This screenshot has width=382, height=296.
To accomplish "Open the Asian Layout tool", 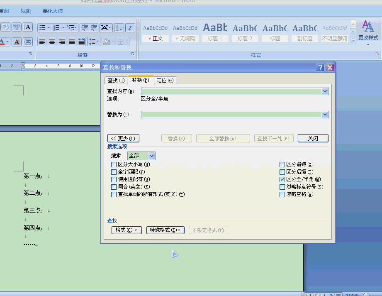I will pyautogui.click(x=106, y=27).
